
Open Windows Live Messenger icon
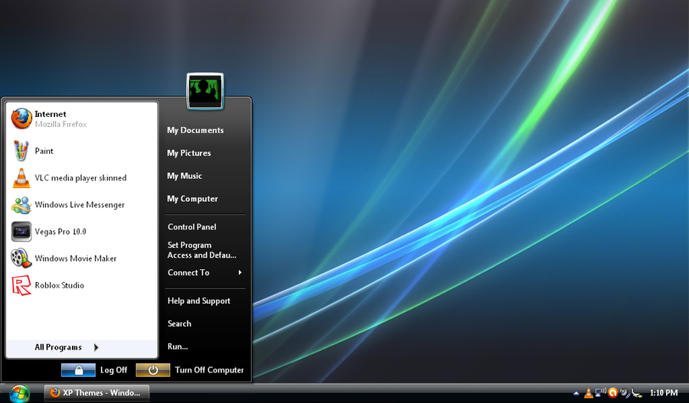21,205
